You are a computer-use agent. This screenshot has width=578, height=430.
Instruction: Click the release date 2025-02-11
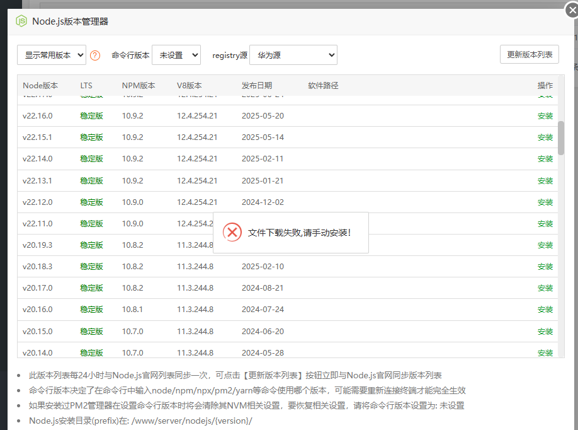click(263, 159)
